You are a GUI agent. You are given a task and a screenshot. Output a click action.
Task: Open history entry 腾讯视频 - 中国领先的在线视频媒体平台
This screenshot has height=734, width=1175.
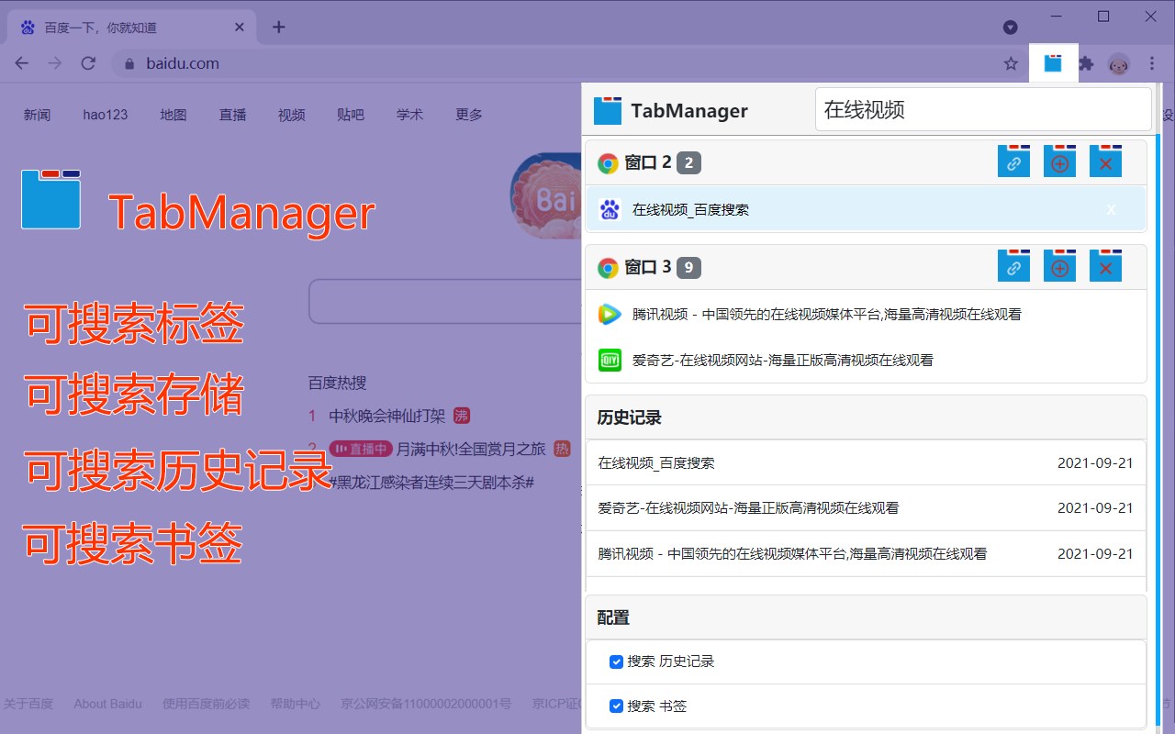coord(866,553)
